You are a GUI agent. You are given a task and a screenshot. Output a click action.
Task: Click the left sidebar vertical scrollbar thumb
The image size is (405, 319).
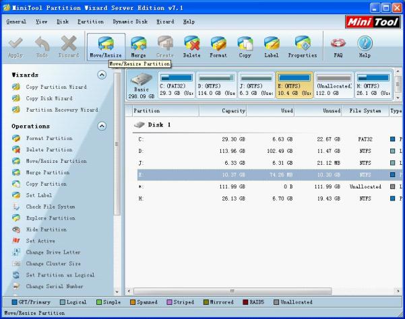click(117, 144)
